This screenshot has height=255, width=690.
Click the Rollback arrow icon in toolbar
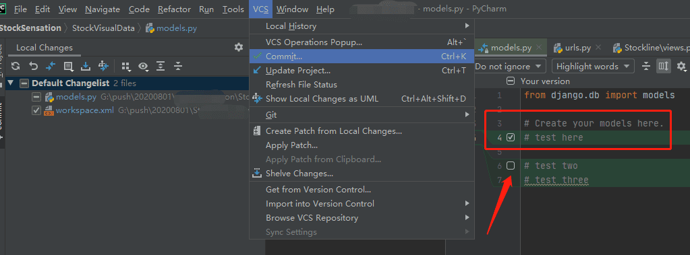pyautogui.click(x=34, y=67)
